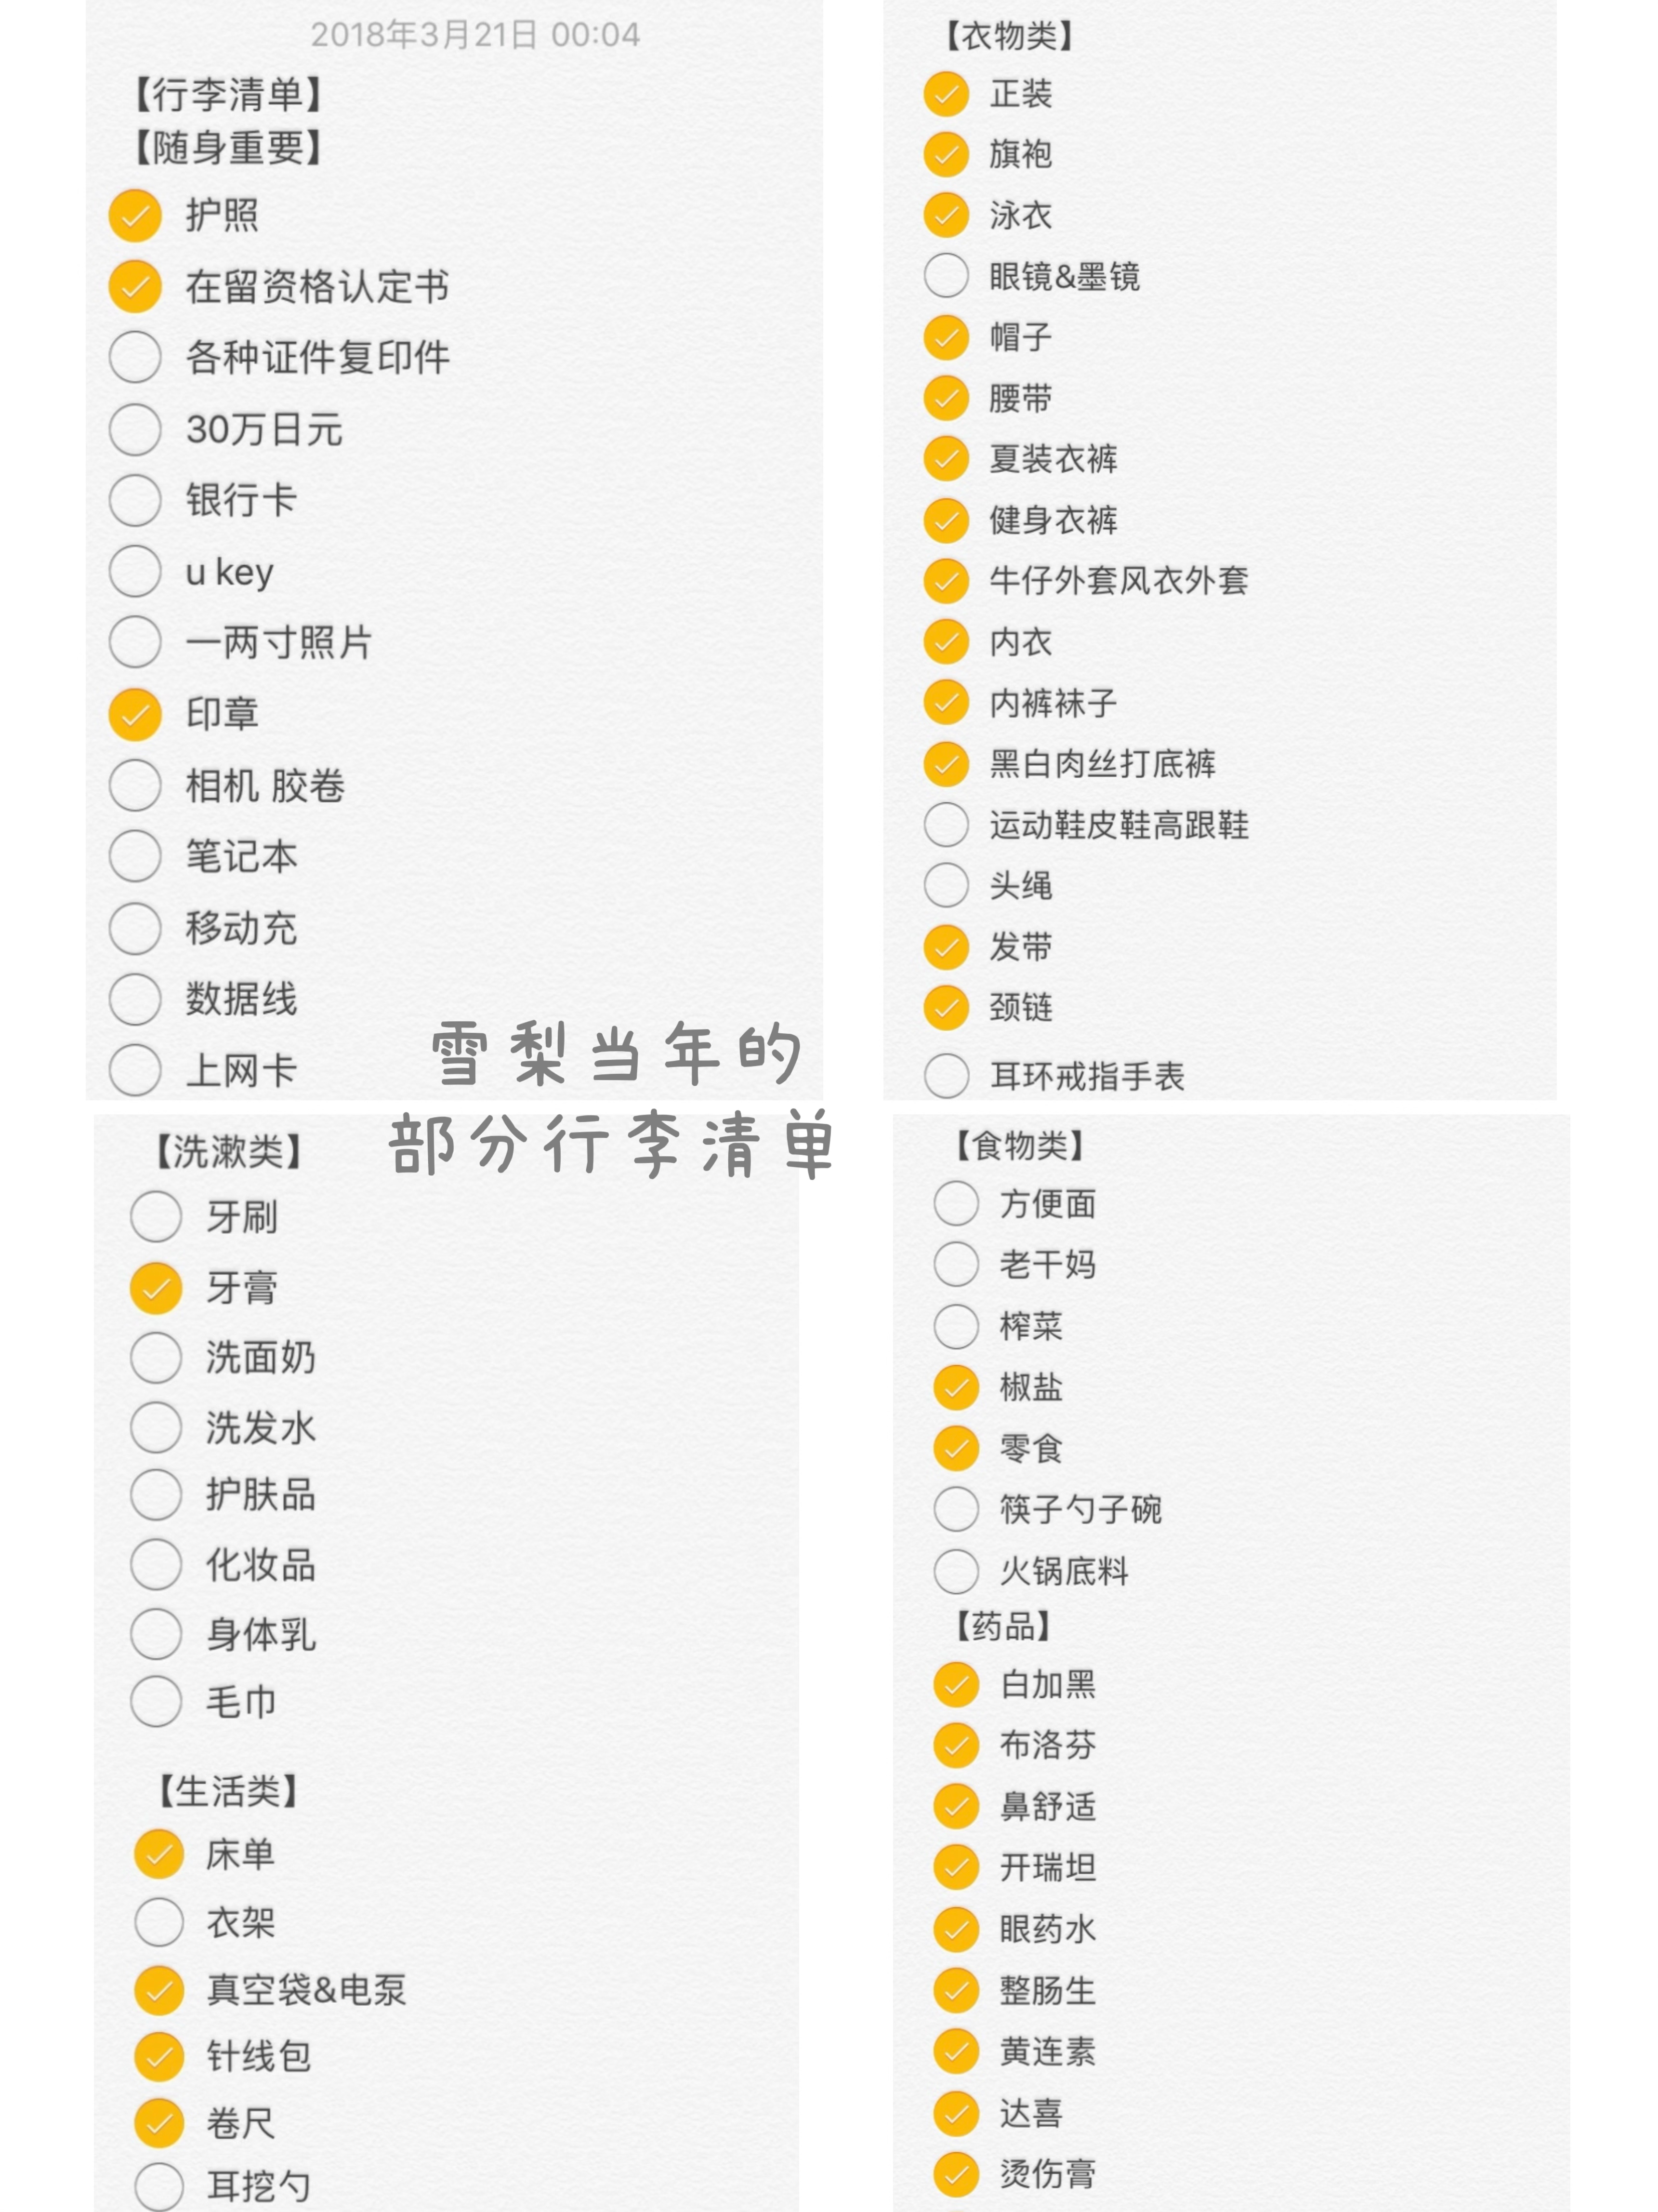Check the 各种证件复印件 checkbox
1658x2212 pixels.
(135, 357)
